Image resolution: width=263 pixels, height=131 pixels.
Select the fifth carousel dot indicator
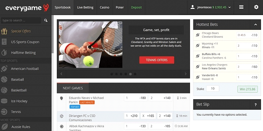(x=130, y=74)
